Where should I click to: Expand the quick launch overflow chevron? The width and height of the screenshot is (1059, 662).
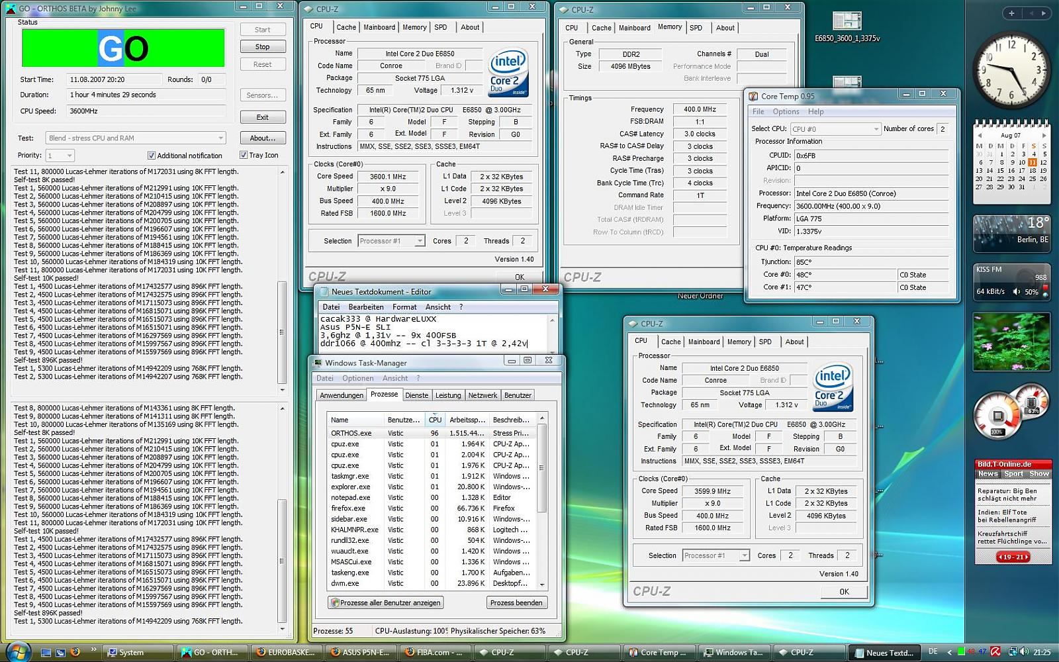(93, 649)
